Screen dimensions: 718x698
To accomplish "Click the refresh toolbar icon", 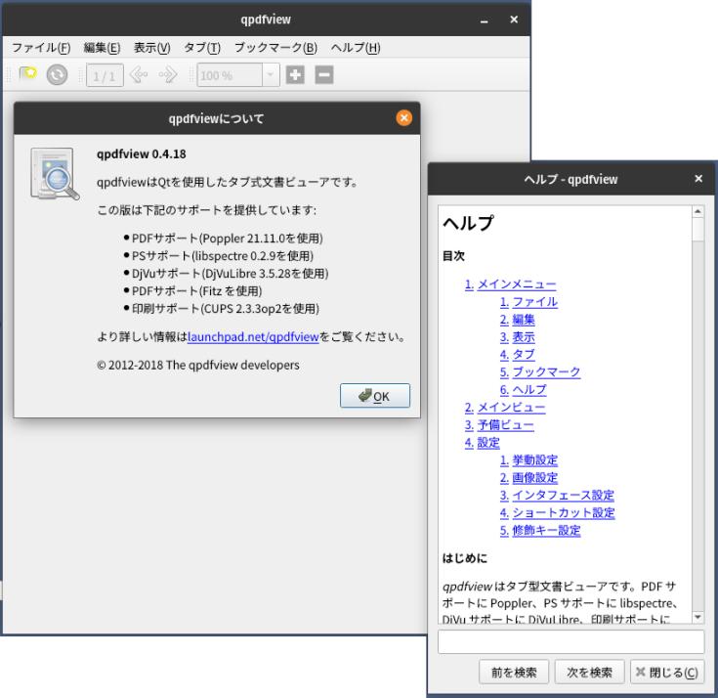I will [58, 74].
